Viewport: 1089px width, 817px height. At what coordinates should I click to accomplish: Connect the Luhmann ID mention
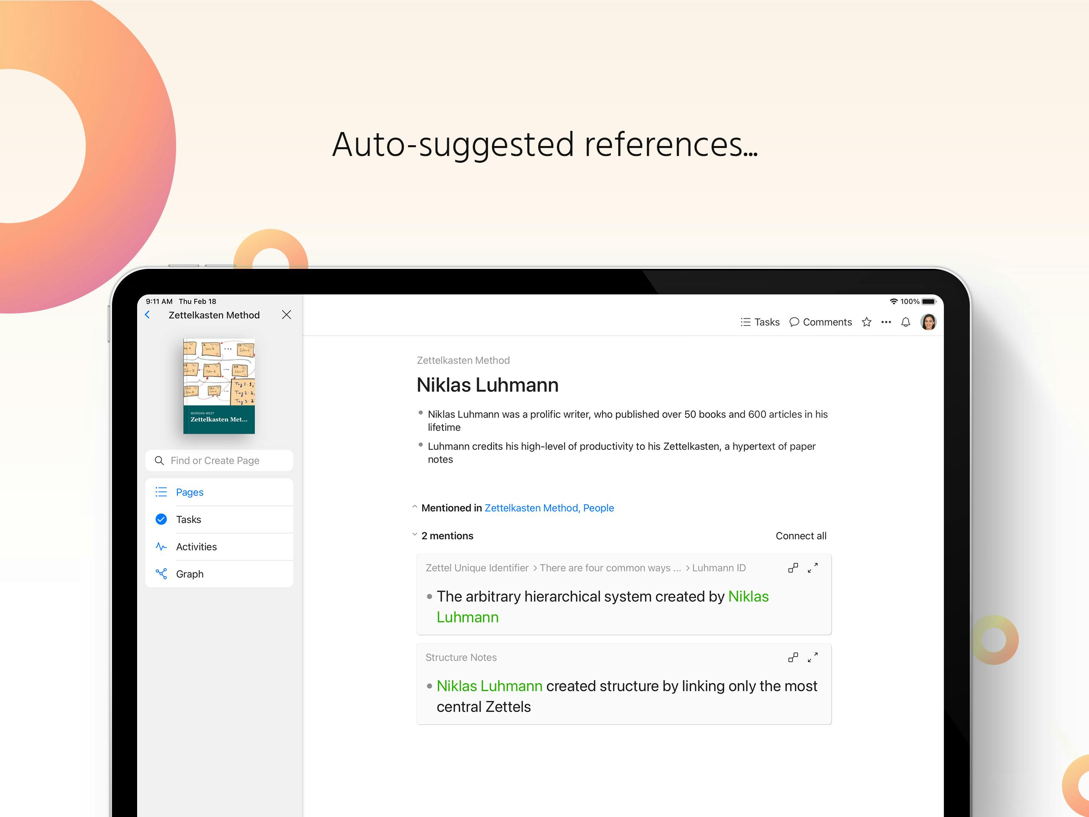(793, 568)
